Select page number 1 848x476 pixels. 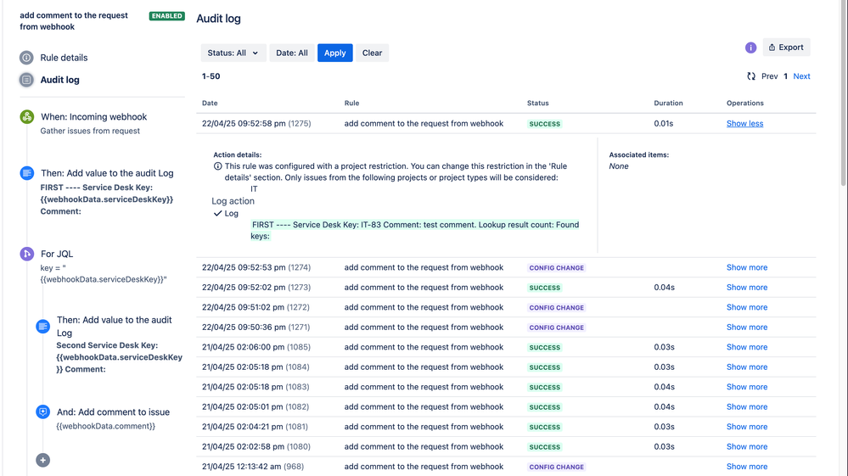pyautogui.click(x=786, y=76)
